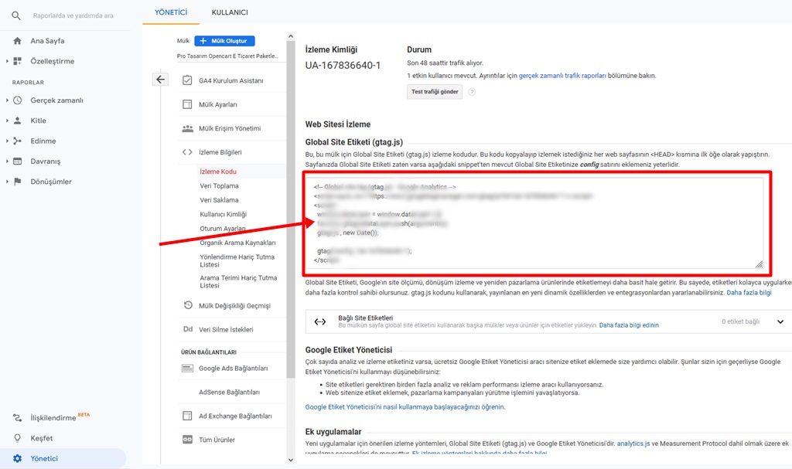
Task: Click the Test trafiği gönder button
Action: (x=435, y=92)
